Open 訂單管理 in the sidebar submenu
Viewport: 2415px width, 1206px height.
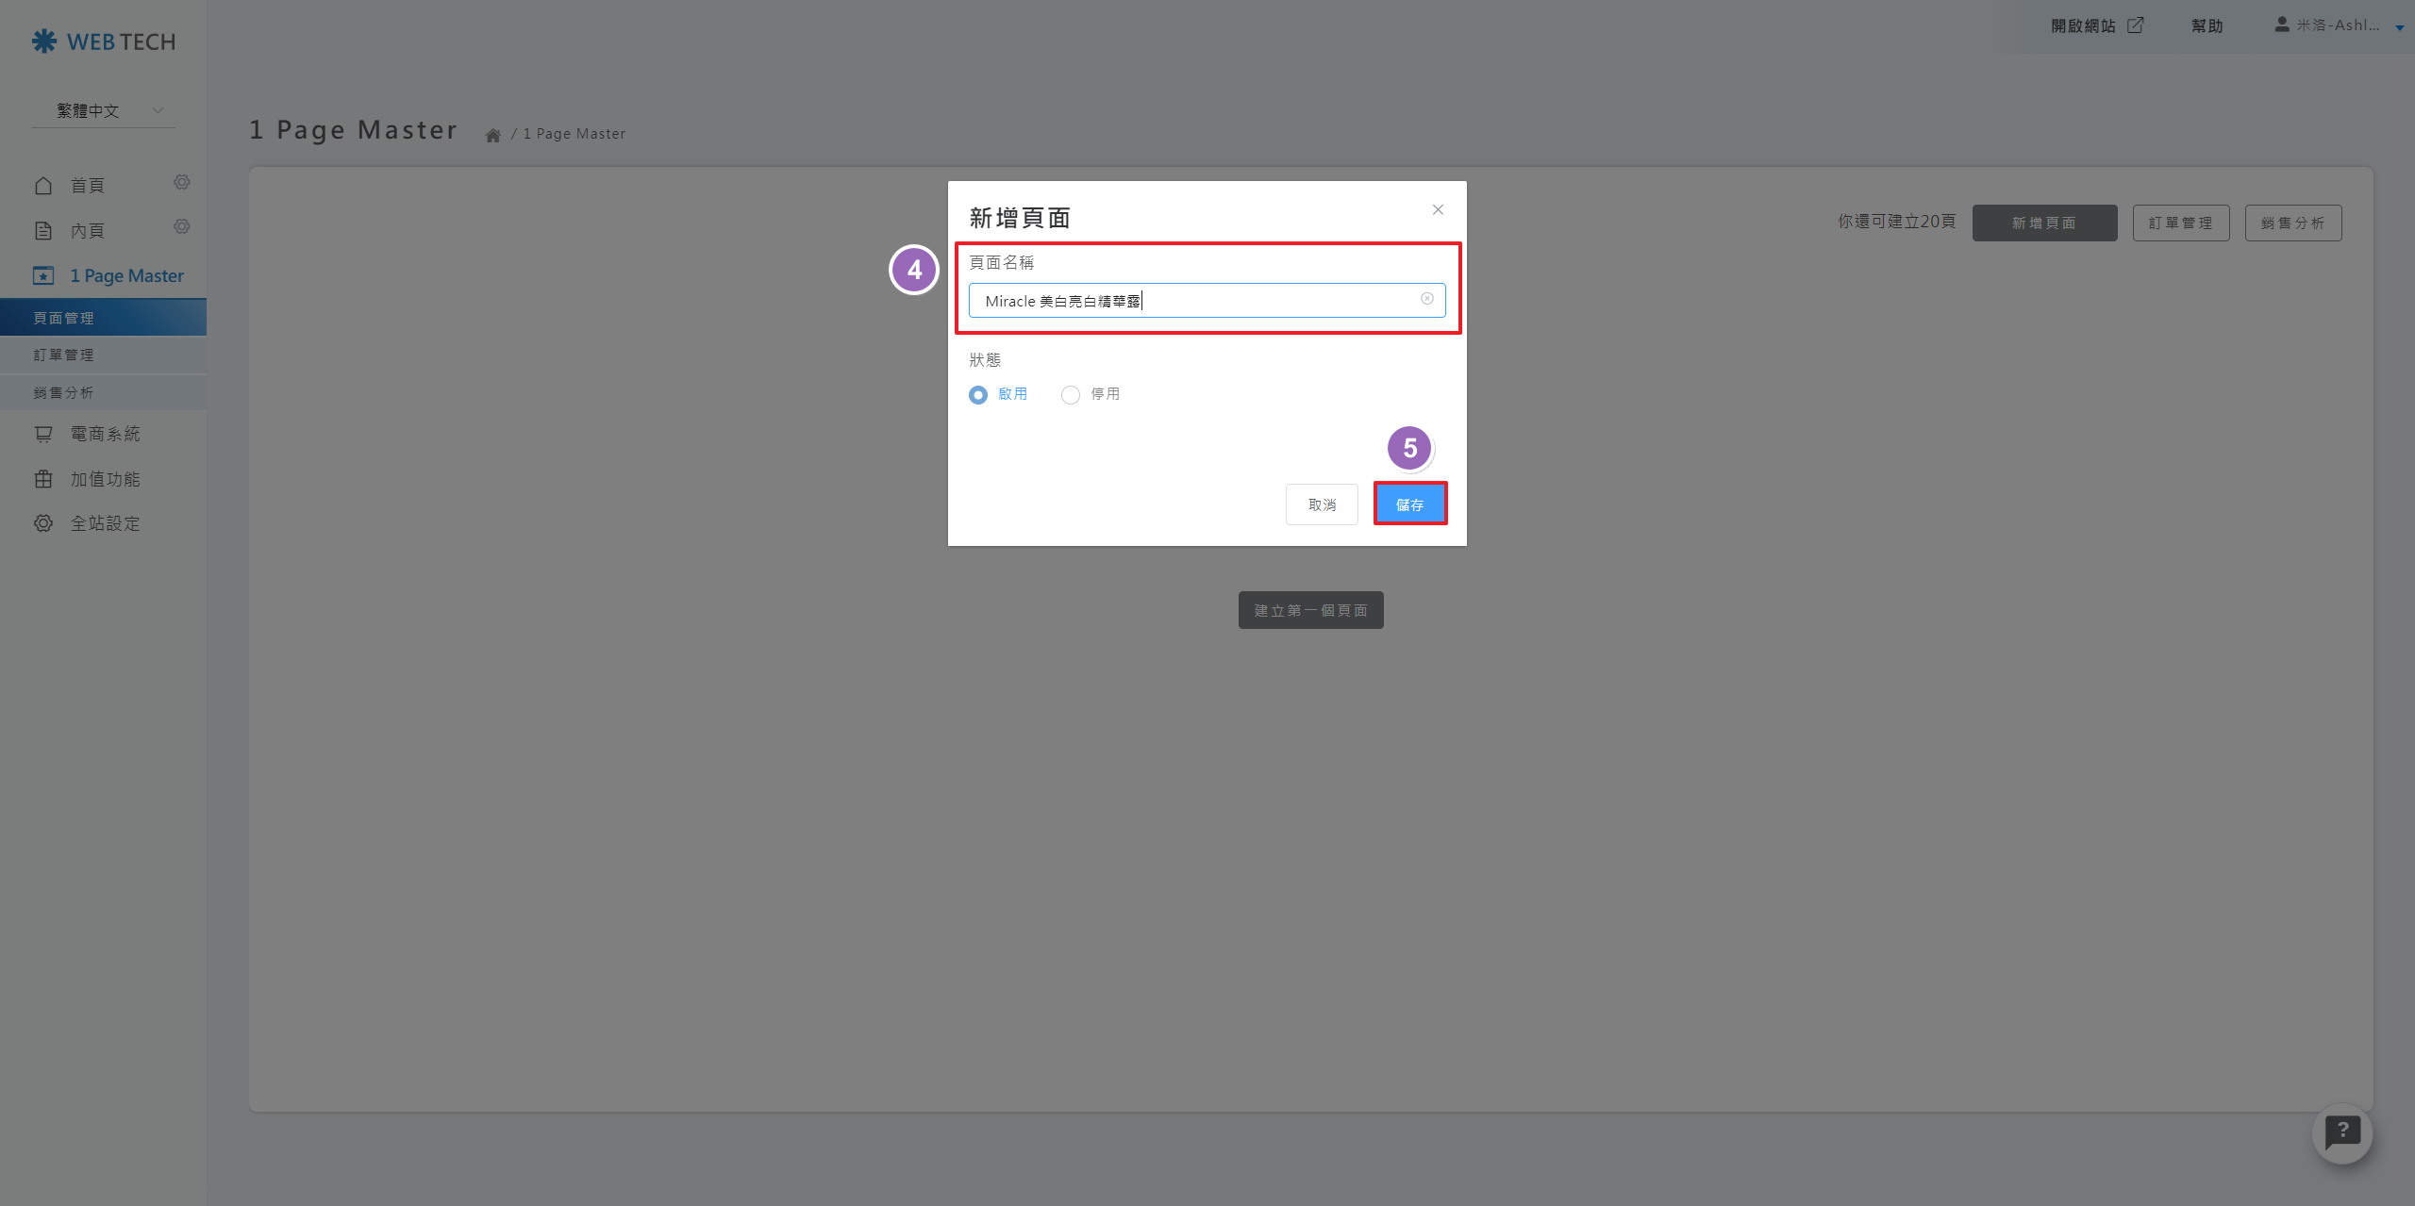coord(64,355)
